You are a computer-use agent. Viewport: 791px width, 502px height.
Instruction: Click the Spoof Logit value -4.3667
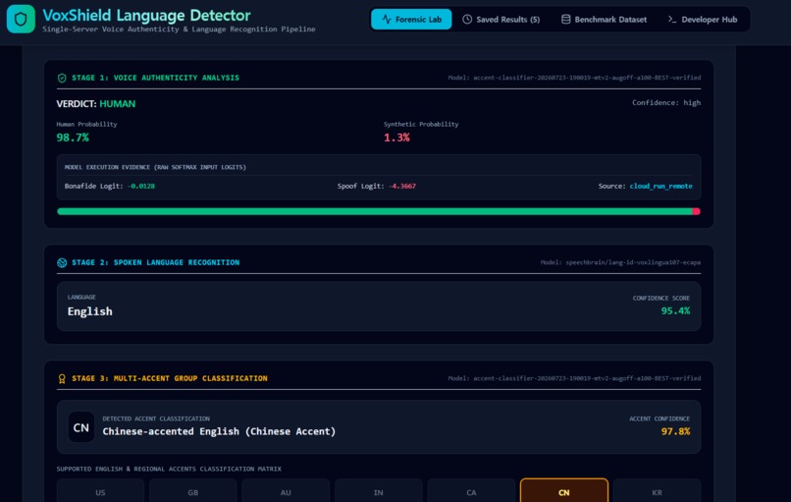click(x=402, y=186)
